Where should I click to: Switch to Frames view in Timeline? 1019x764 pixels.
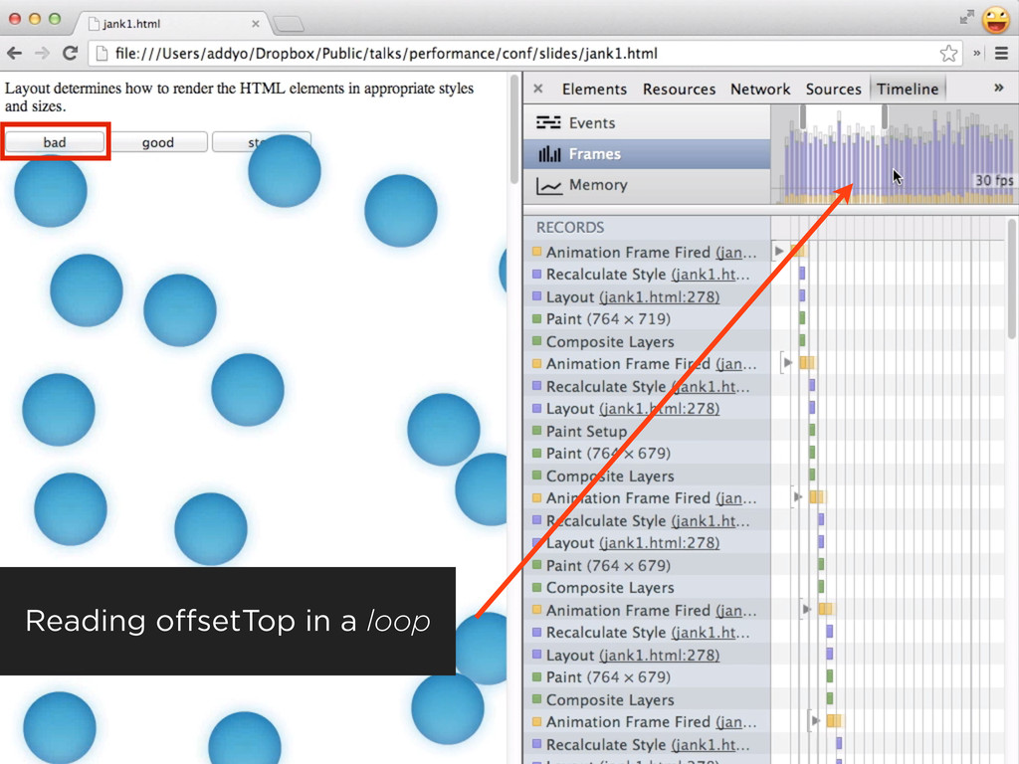coord(594,154)
